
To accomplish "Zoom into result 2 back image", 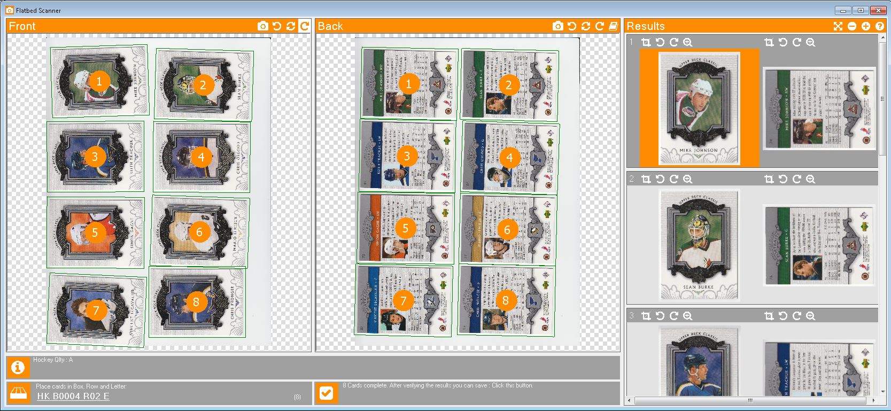I will (811, 179).
